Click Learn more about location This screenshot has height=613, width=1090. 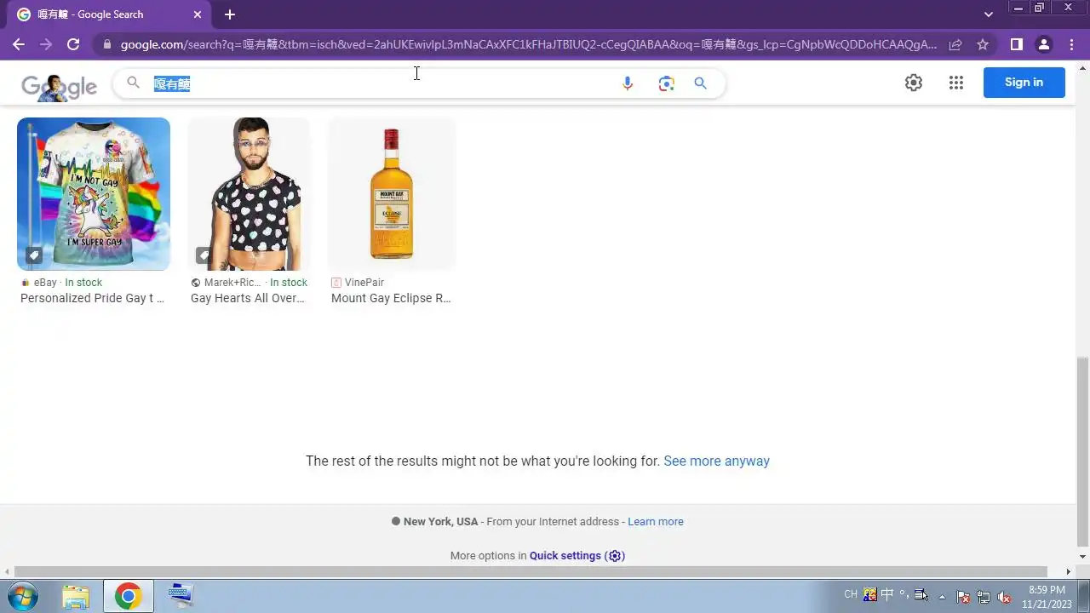pos(656,522)
